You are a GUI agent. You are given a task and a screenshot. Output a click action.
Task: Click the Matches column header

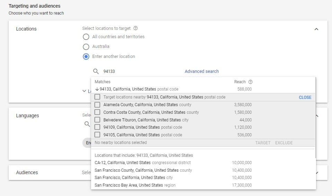pyautogui.click(x=102, y=82)
